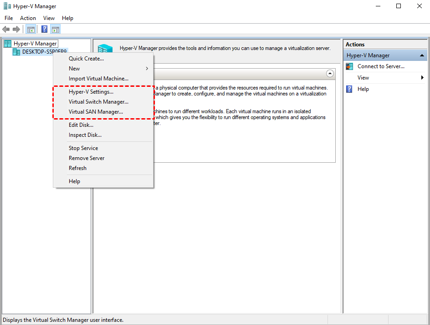
Task: Collapse the introduction section with round arrow button
Action: click(x=330, y=73)
